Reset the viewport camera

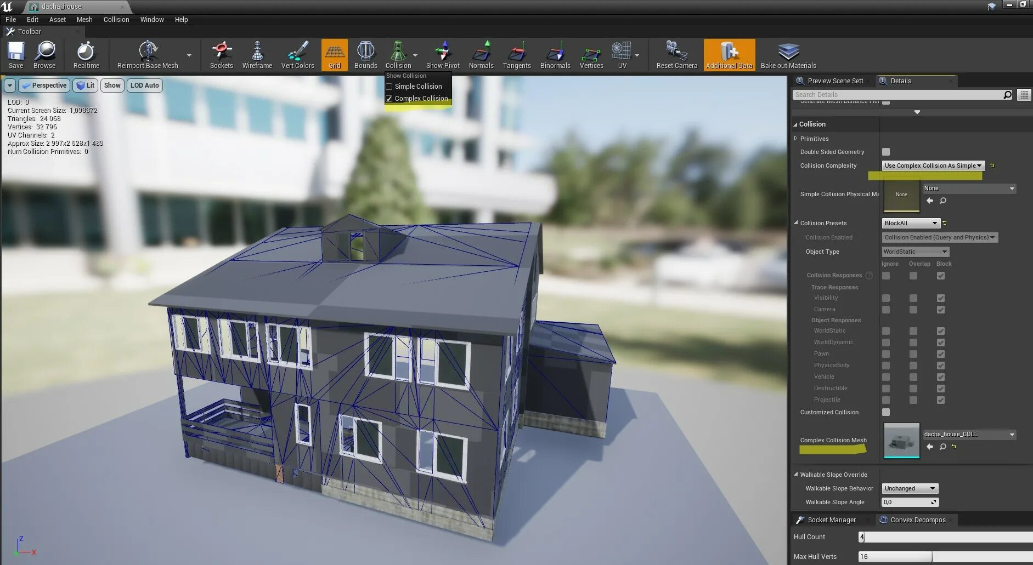pyautogui.click(x=677, y=55)
